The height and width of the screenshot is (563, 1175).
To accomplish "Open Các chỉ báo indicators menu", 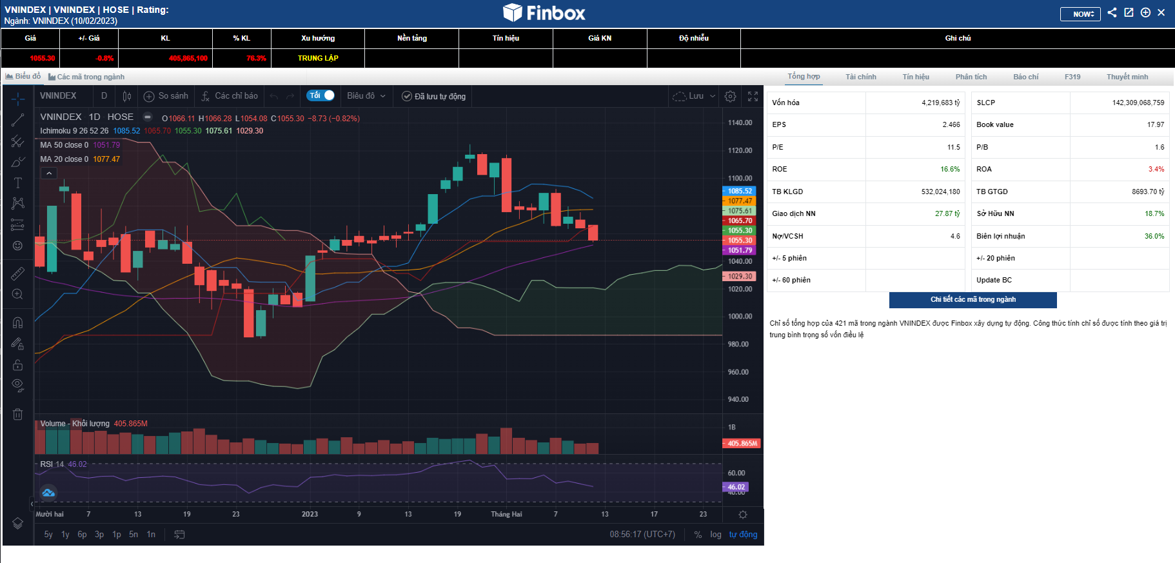I will 230,96.
